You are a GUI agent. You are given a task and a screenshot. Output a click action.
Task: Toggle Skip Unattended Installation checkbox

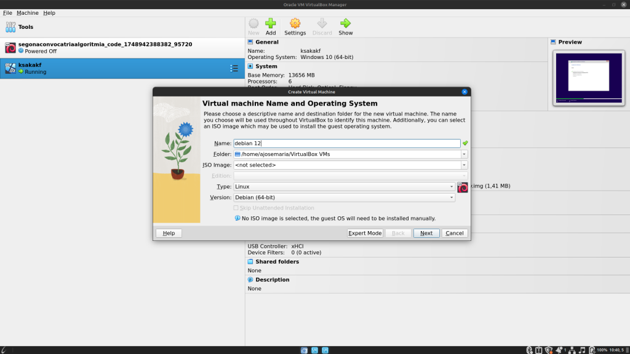click(236, 208)
